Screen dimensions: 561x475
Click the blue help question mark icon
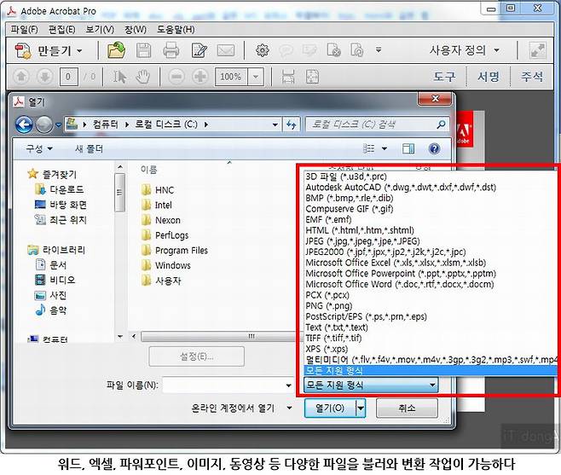434,148
